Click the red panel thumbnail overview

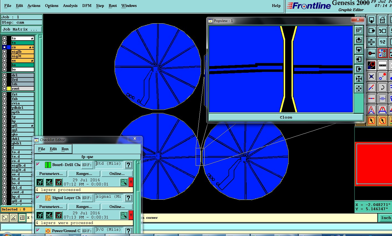373,164
